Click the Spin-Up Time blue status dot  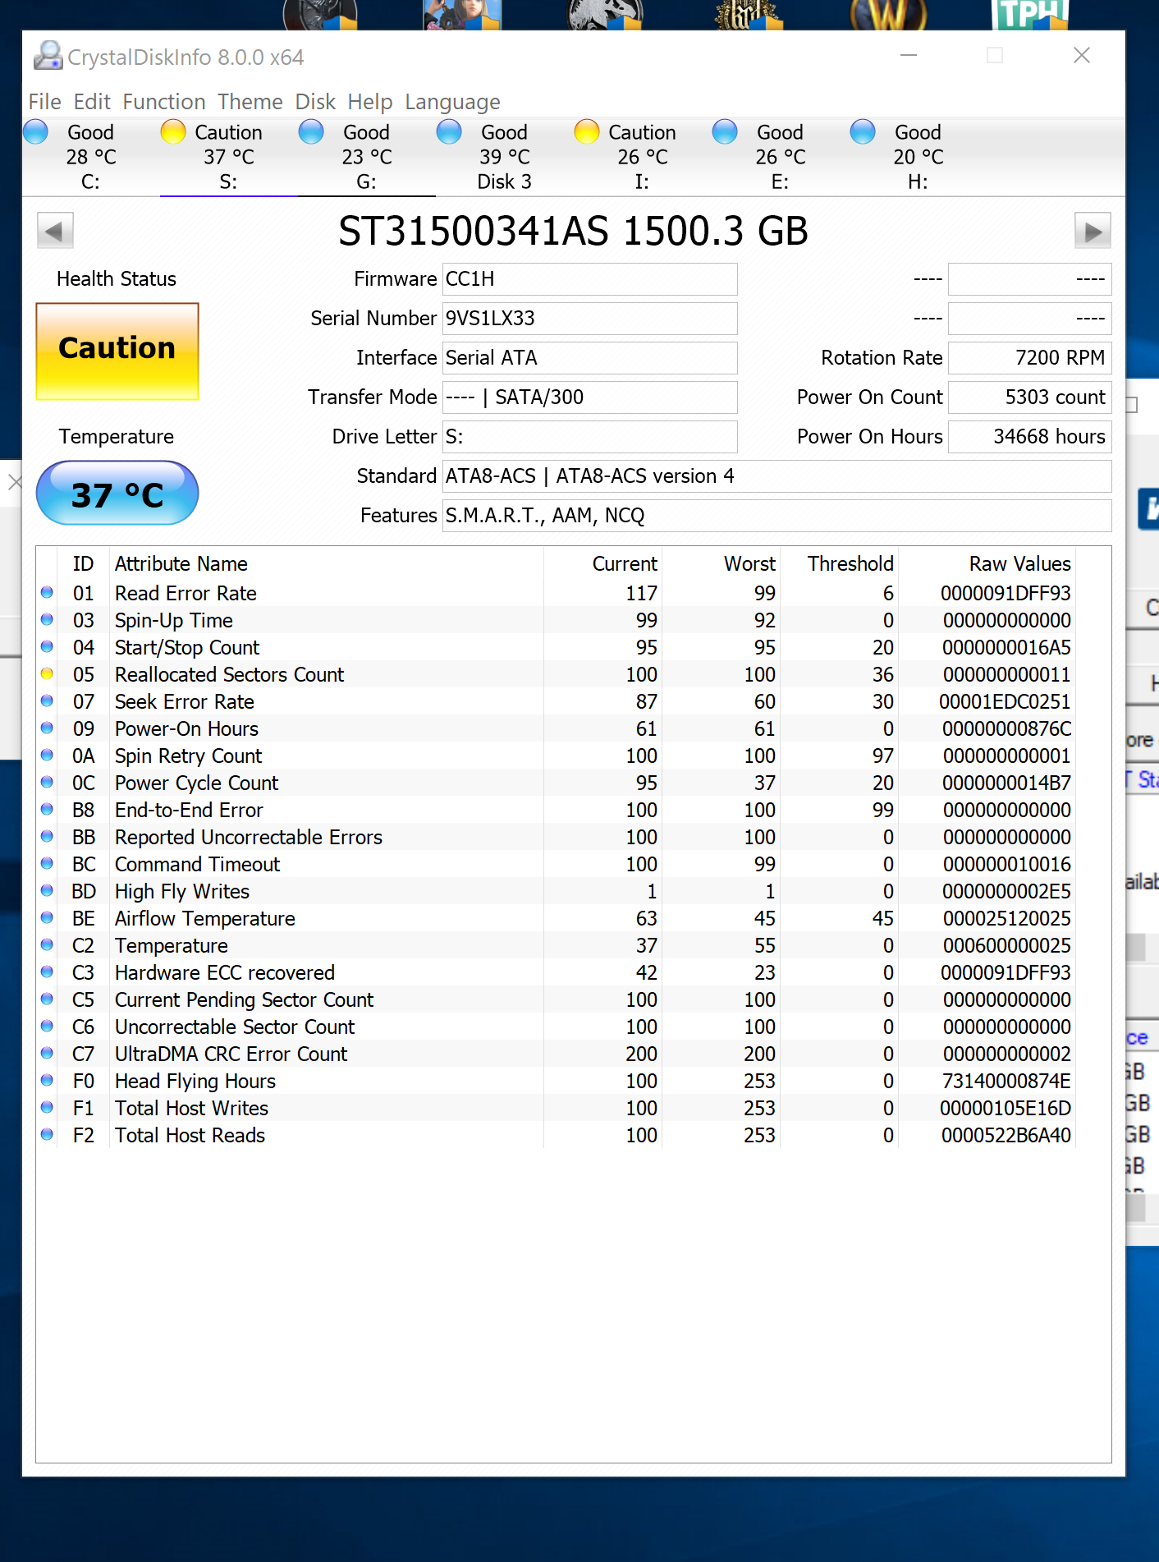point(47,620)
